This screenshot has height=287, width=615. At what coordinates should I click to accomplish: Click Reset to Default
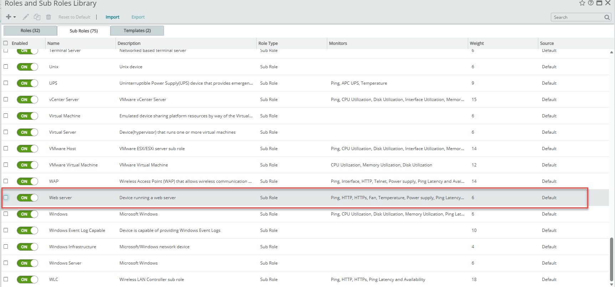75,17
